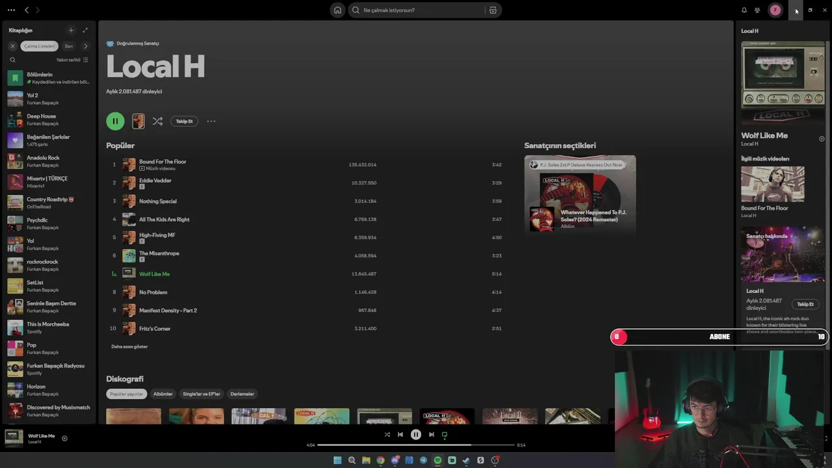Clear the library filter with the X
This screenshot has width=832, height=468.
click(12, 46)
